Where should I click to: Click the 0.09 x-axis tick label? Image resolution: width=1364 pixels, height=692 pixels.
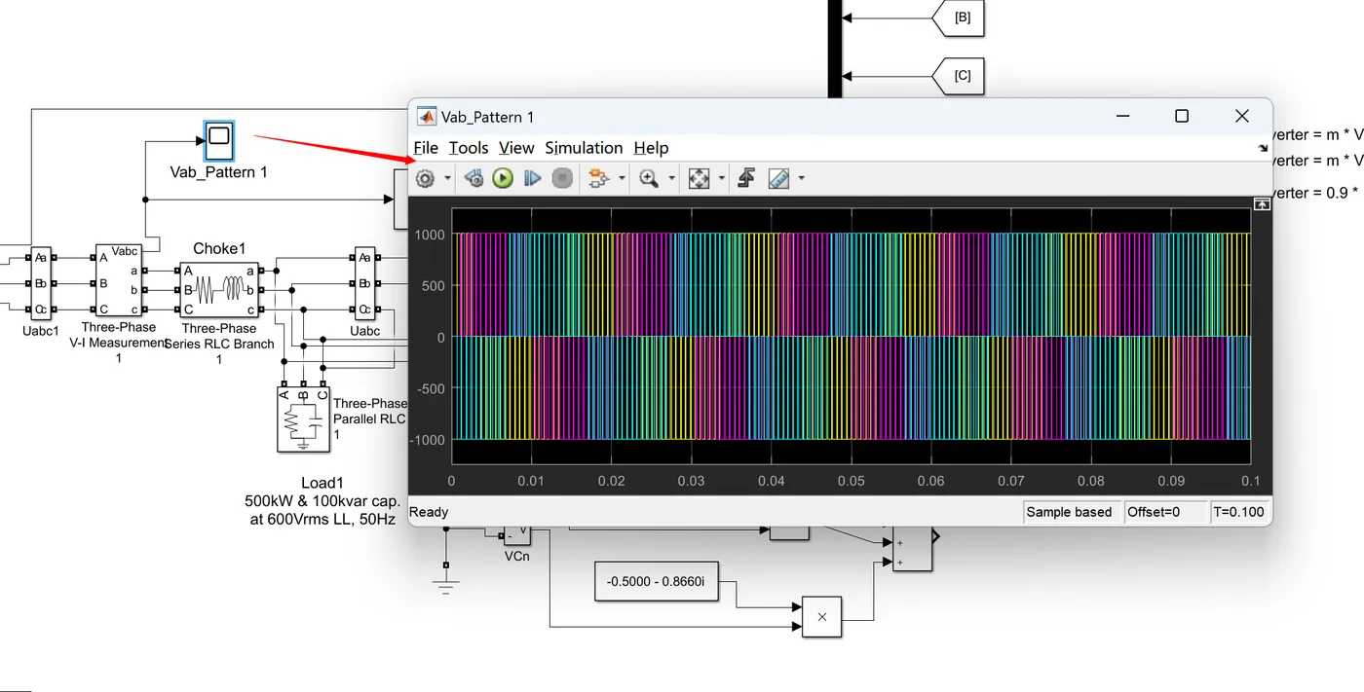coord(1171,481)
